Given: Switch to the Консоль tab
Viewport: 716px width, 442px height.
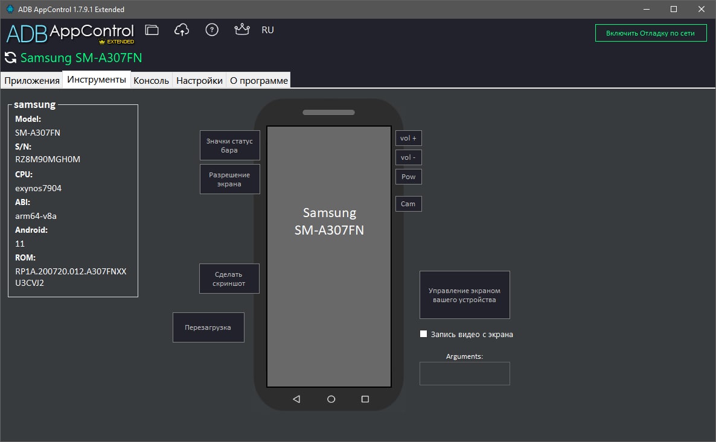Looking at the screenshot, I should click(x=151, y=80).
